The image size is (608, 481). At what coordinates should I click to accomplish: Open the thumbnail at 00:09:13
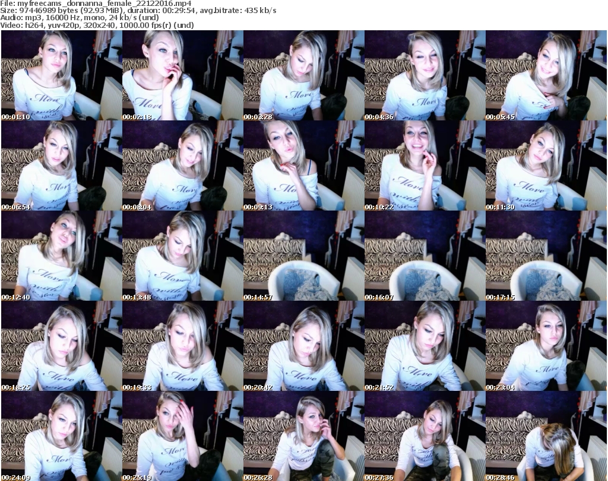(303, 165)
